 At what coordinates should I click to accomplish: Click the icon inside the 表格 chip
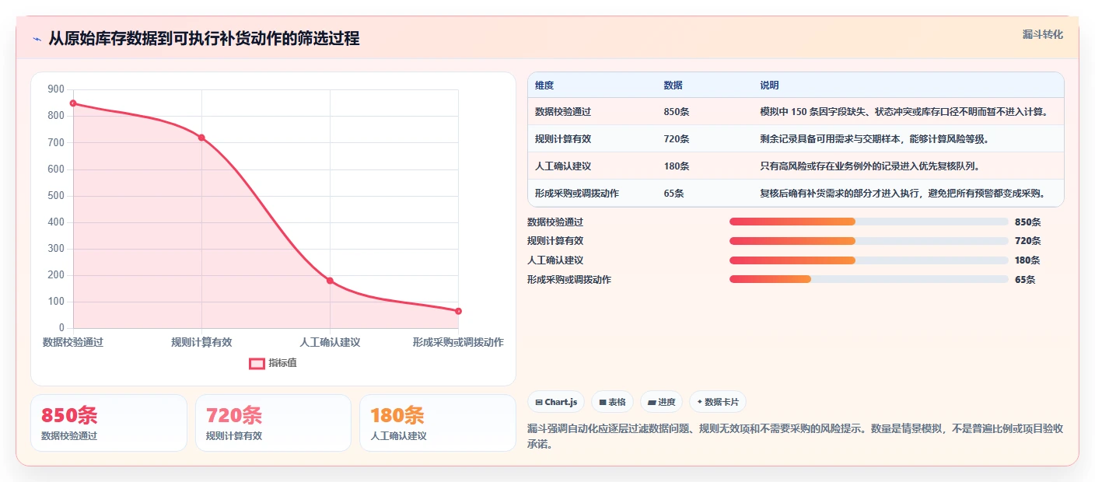[x=603, y=402]
